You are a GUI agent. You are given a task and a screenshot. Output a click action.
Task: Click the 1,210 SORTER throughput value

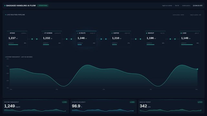(116, 38)
